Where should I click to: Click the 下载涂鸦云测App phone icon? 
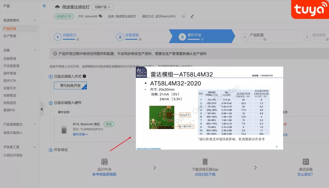pos(205,161)
